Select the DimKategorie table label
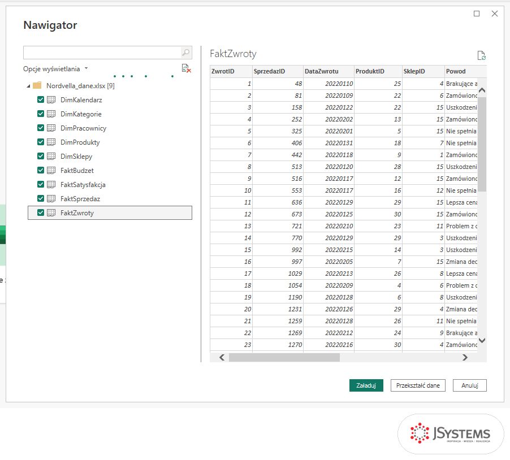Image resolution: width=510 pixels, height=460 pixels. [x=81, y=114]
